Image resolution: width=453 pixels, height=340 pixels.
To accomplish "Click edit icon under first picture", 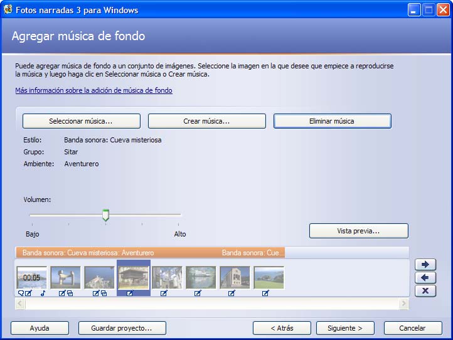I will [x=28, y=293].
